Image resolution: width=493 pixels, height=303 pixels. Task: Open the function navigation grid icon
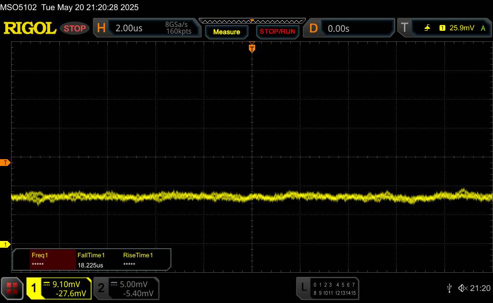pyautogui.click(x=13, y=288)
